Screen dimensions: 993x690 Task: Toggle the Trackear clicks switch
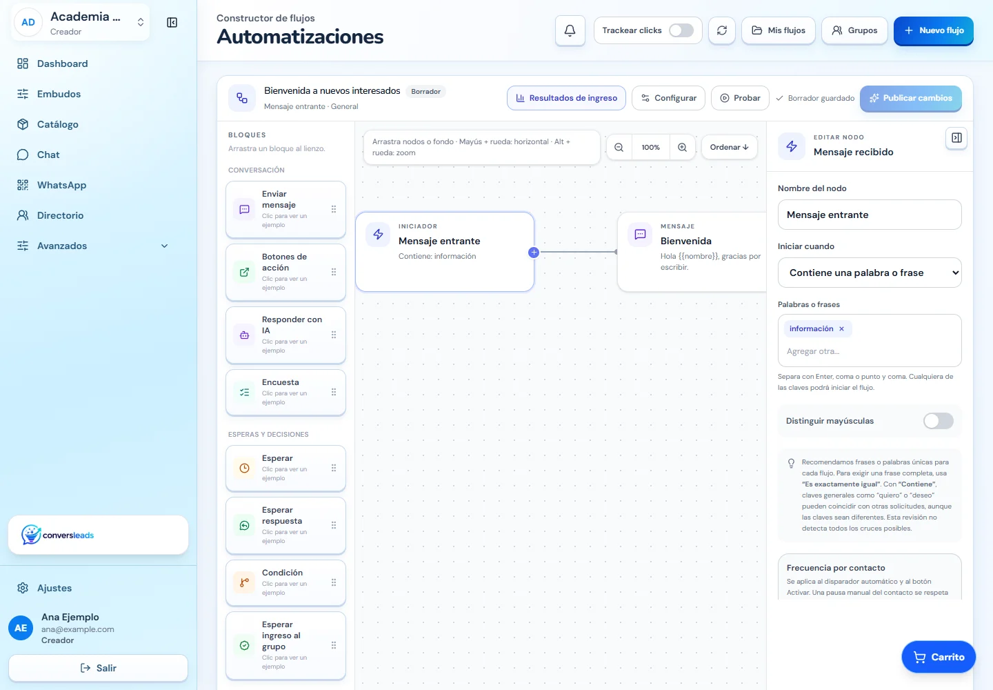point(681,30)
